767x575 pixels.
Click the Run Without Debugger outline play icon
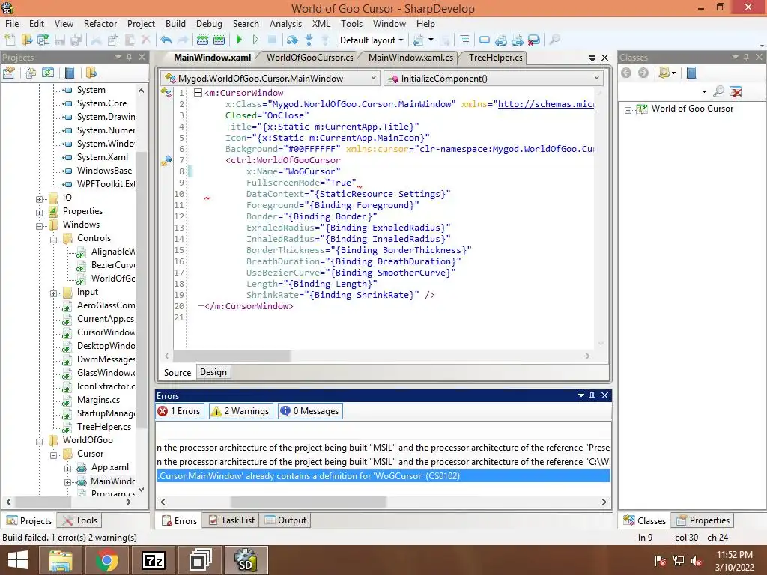255,40
